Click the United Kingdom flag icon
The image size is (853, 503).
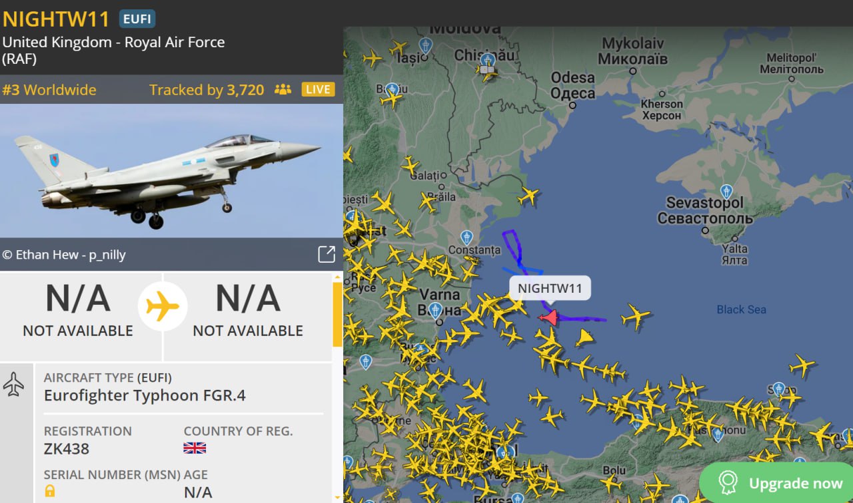tap(195, 448)
